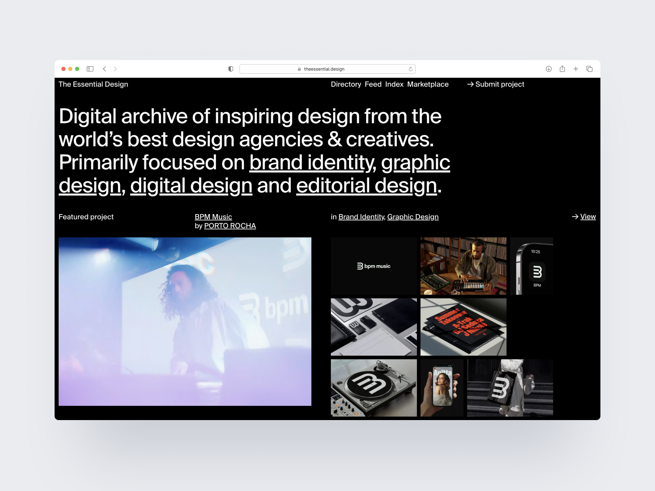Show the tab overview icon
Viewport: 655px width, 491px height.
589,69
